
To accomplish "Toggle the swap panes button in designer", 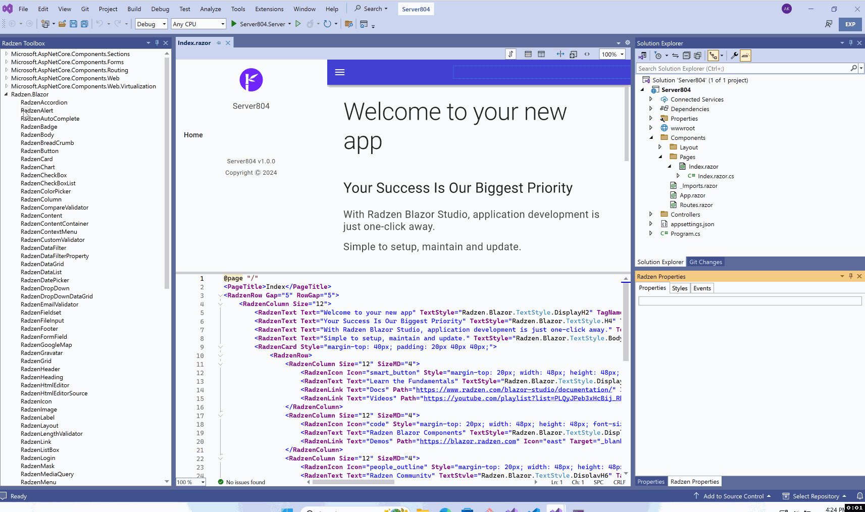I will [x=511, y=54].
